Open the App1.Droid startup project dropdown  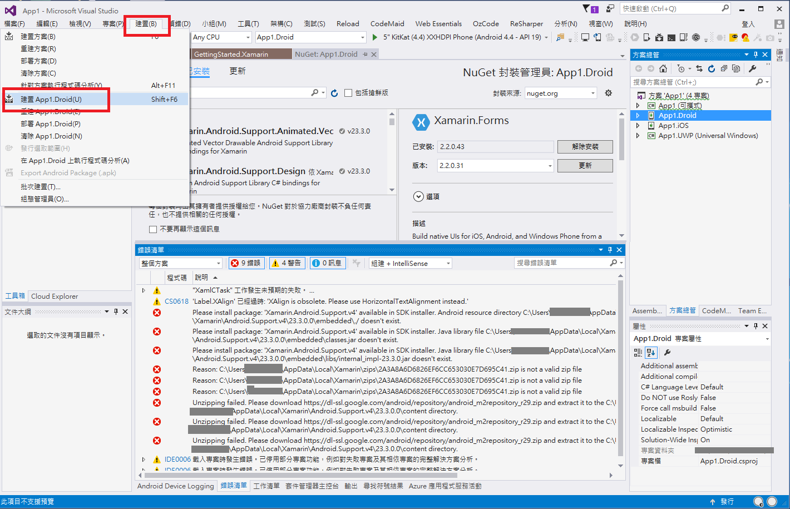coord(311,37)
